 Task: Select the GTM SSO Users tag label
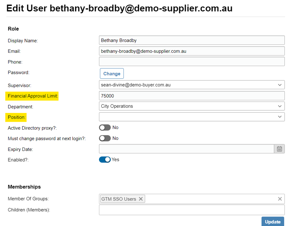click(119, 199)
